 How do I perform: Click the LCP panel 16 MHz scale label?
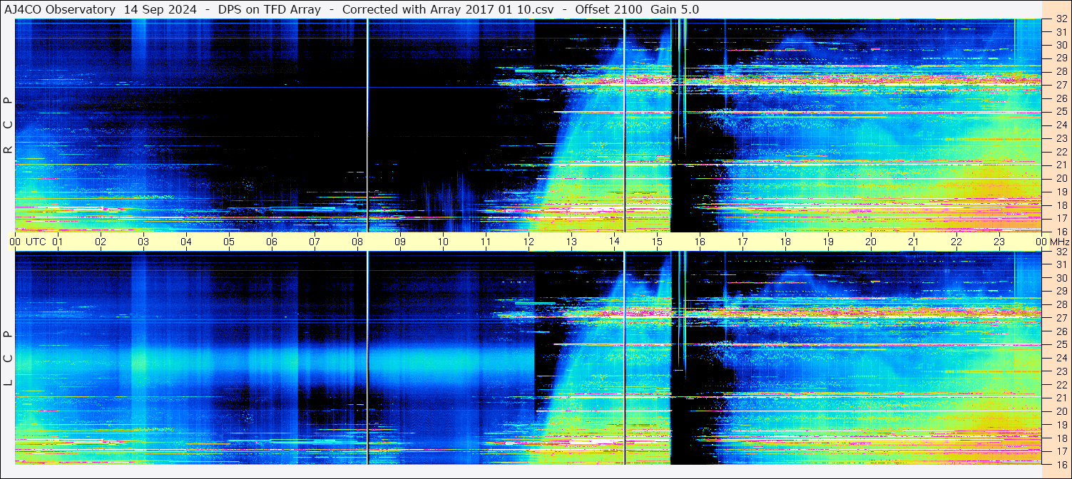(x=1061, y=464)
